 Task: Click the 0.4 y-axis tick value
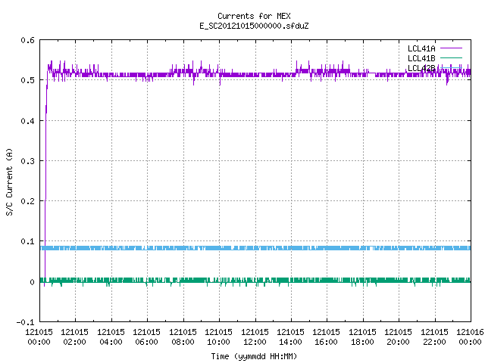coord(27,121)
